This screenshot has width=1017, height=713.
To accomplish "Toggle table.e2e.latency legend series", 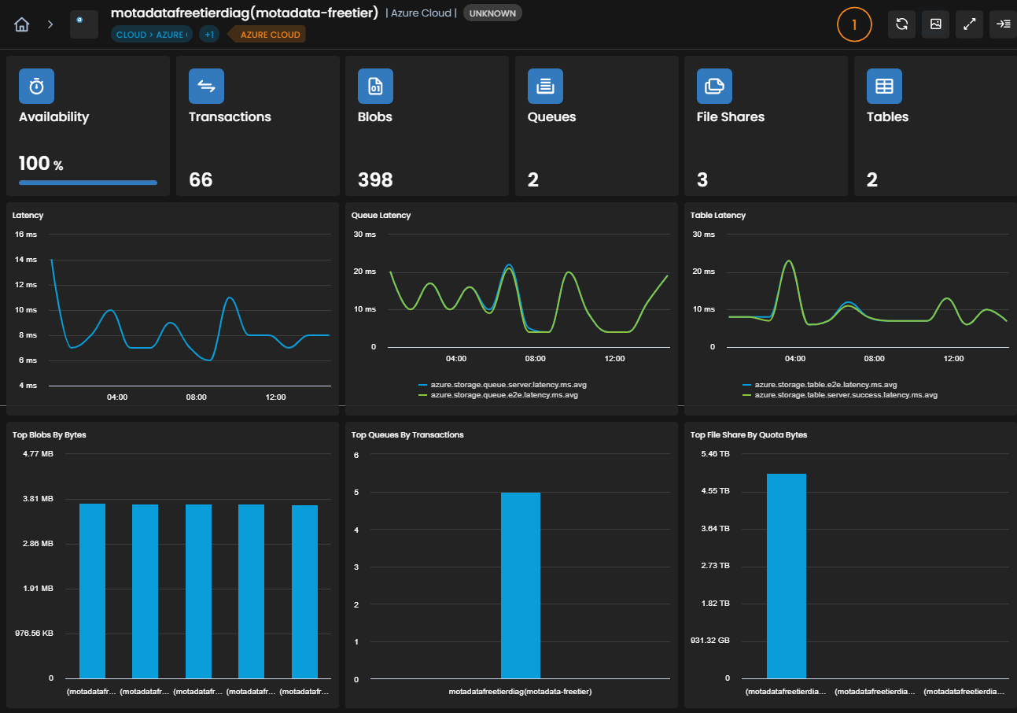I will click(x=820, y=385).
